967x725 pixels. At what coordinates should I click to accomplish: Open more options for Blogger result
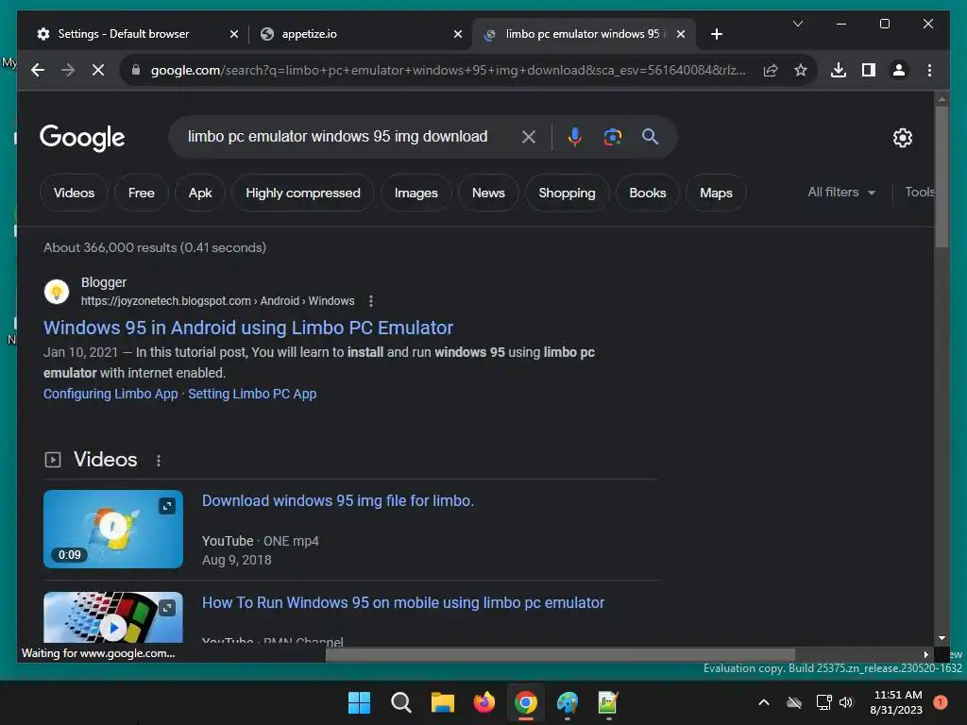coord(370,301)
